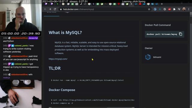Click the blue circular extension icon
Image resolution: width=192 pixels, height=108 pixels.
tap(155, 9)
